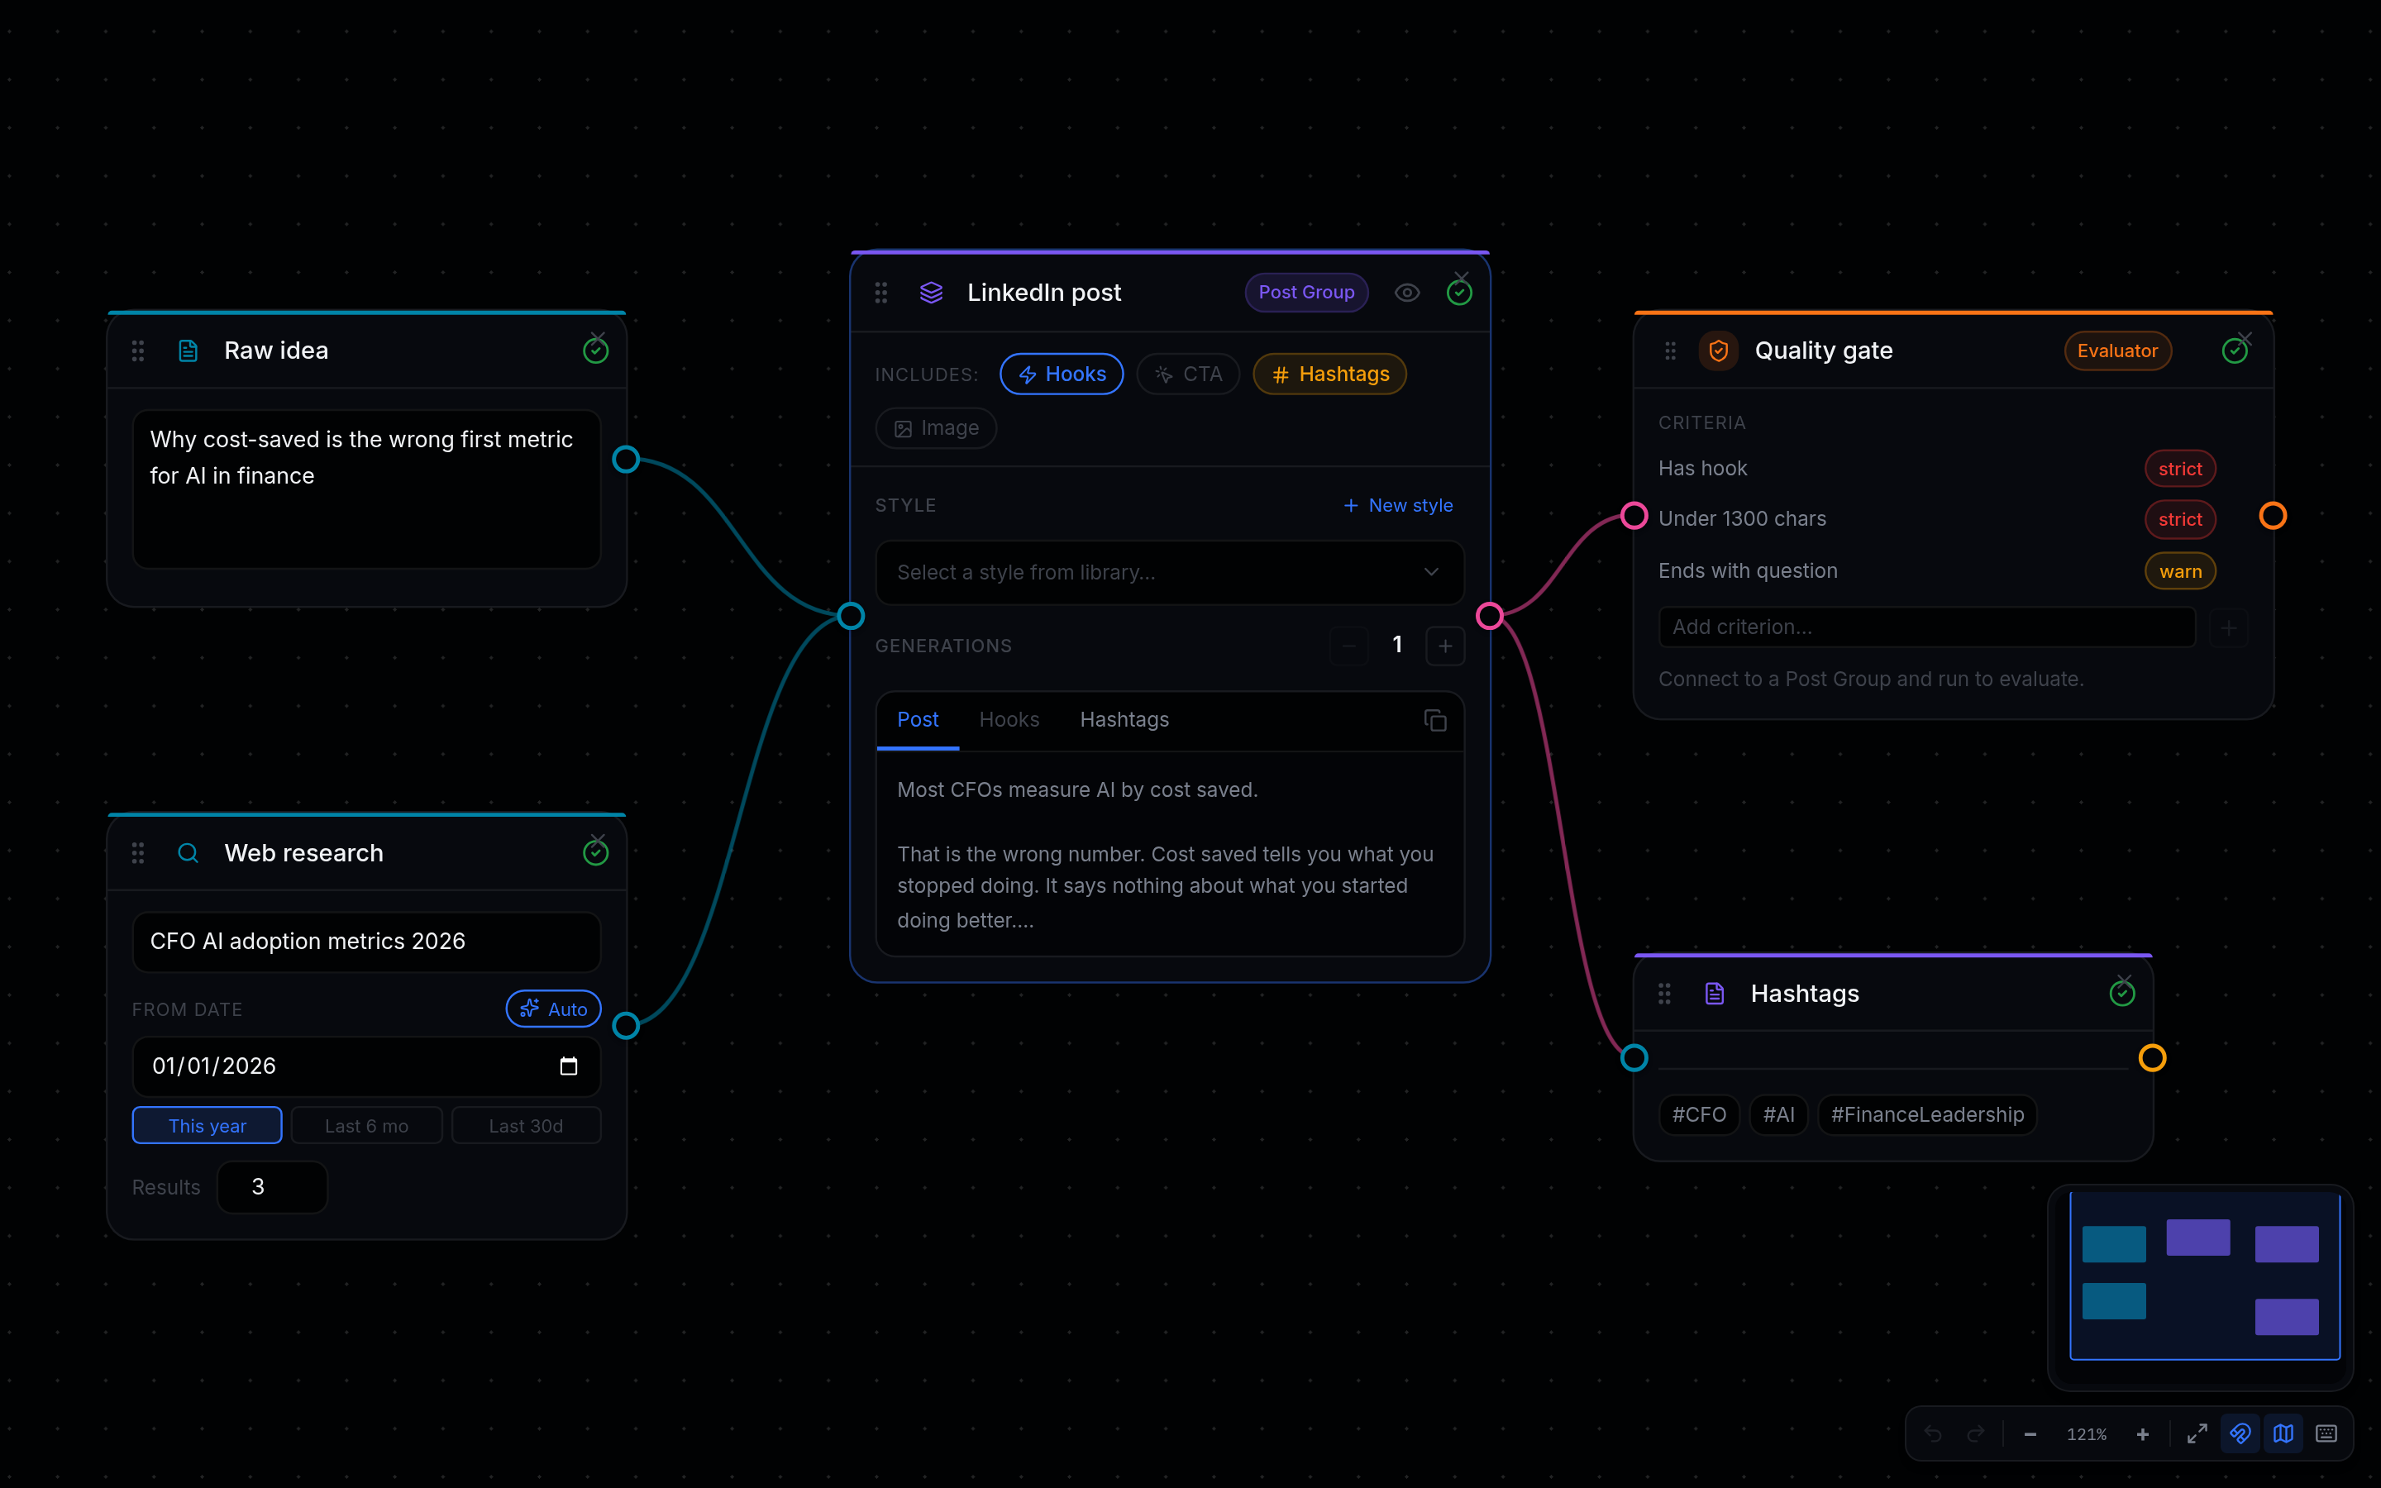Focus the Add criterion input field
2381x1488 pixels.
tap(1926, 627)
